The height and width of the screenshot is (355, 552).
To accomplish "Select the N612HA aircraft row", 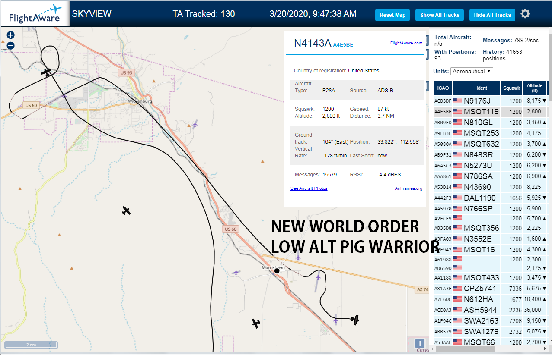I will (491, 299).
